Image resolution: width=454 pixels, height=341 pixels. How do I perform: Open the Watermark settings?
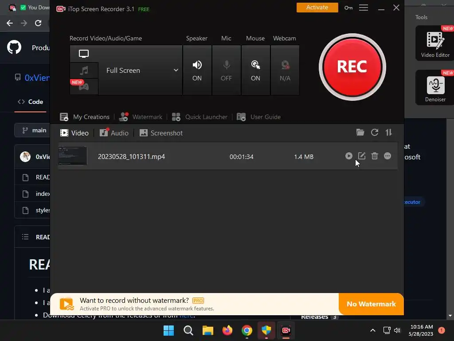[141, 117]
